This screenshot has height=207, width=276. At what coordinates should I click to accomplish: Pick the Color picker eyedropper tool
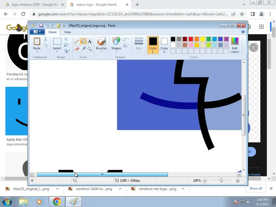pos(83,49)
